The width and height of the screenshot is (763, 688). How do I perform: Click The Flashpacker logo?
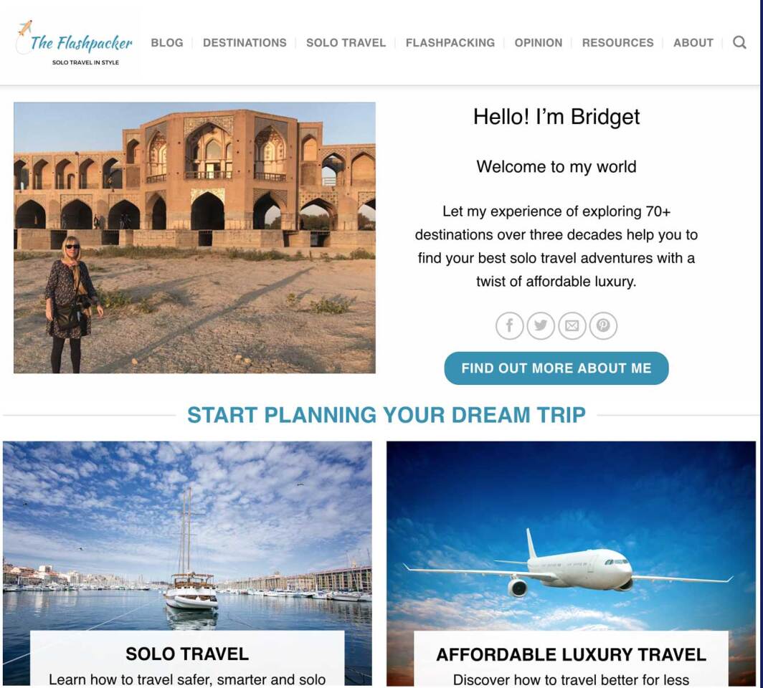point(75,43)
